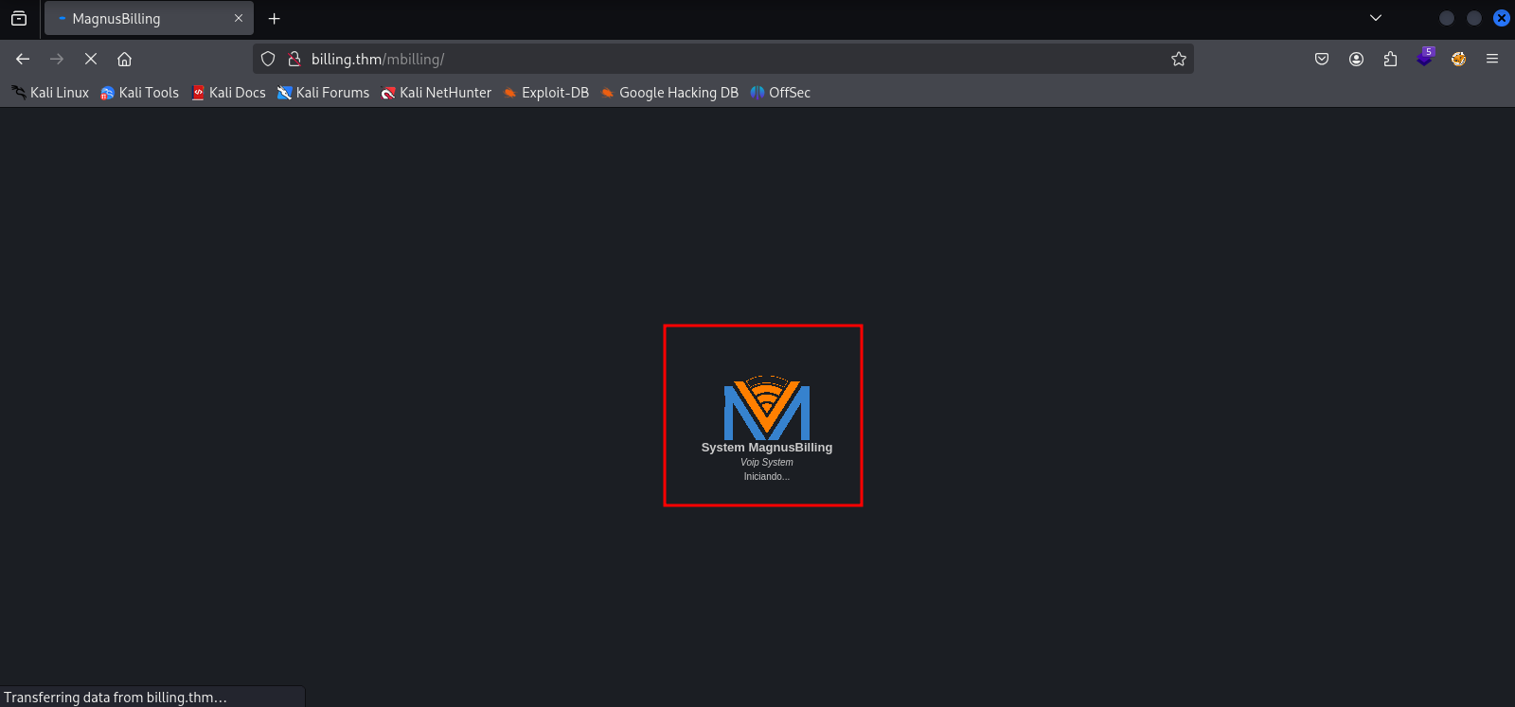
Task: Click the URL bar showing billing.thm/mbilling/
Action: [723, 59]
